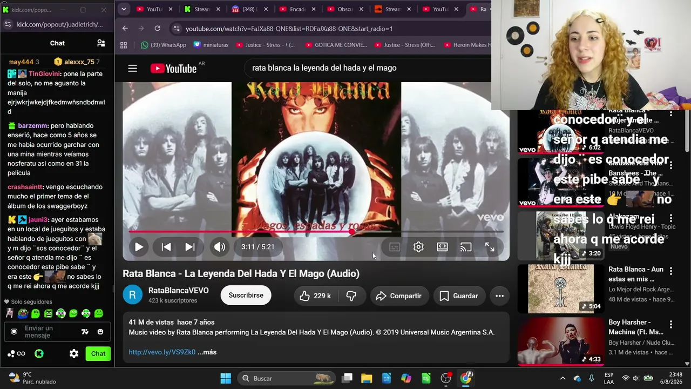This screenshot has width=691, height=389.
Task: Send message with green Chat button
Action: click(98, 354)
